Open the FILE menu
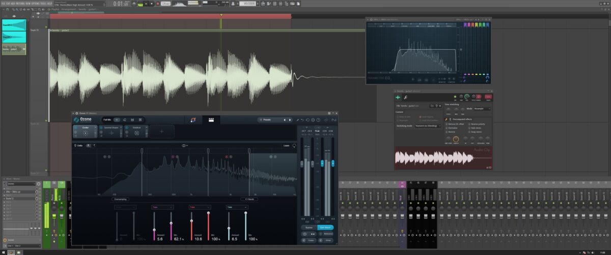This screenshot has height=255, width=611. (3, 4)
